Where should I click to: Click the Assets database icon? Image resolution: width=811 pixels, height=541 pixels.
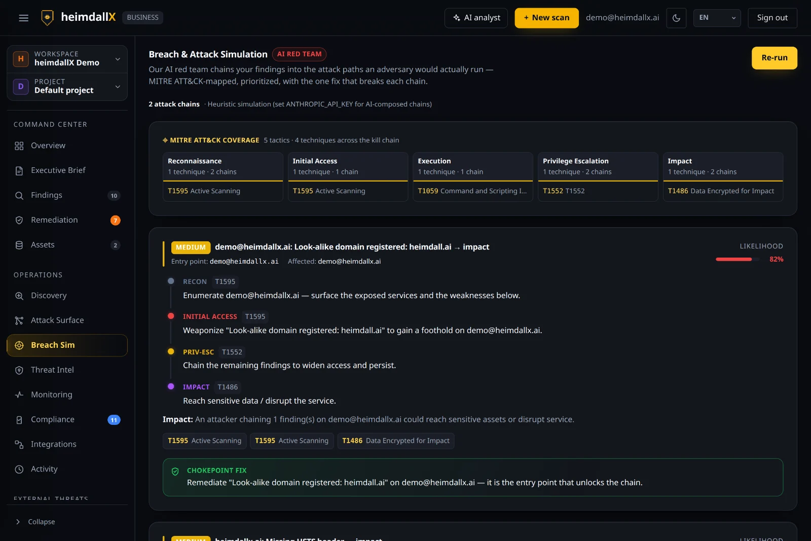pyautogui.click(x=19, y=245)
